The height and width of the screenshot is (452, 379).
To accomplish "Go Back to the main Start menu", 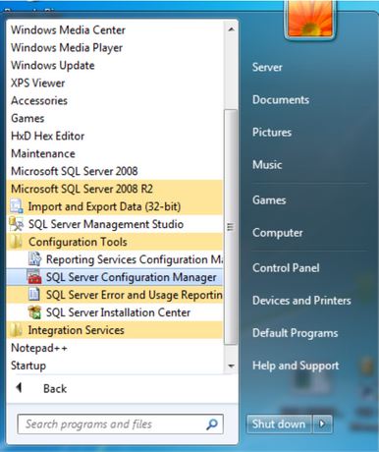I will [55, 388].
